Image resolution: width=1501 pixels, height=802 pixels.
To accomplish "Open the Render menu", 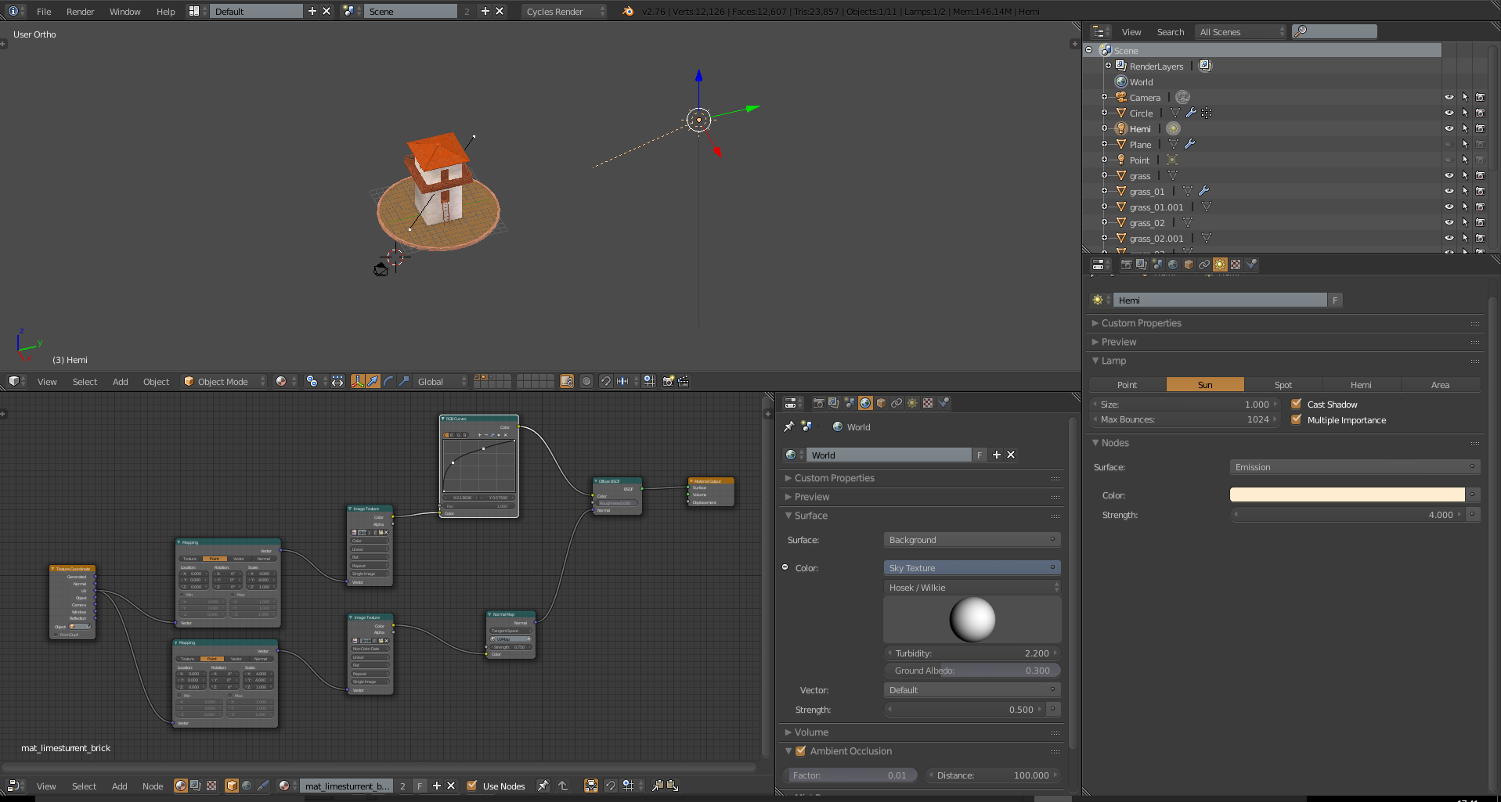I will click(80, 11).
